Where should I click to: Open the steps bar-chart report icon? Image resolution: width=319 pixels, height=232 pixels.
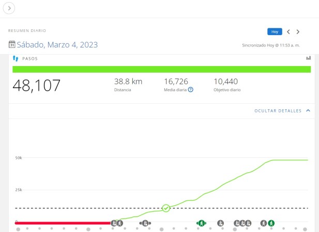click(x=309, y=58)
